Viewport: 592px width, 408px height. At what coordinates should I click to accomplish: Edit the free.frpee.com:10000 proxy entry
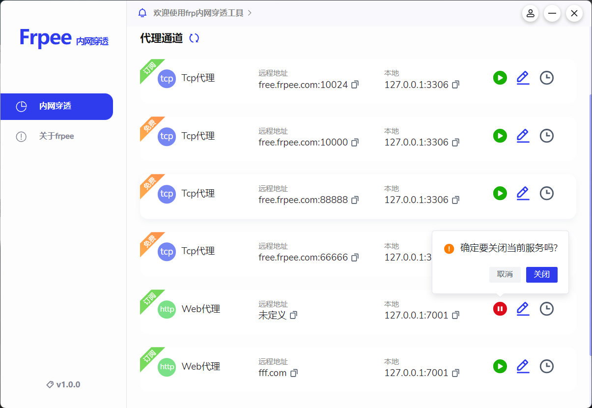click(523, 136)
